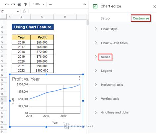Open the toolbar more options ellipsis
Viewport: 157px width, 134px height.
click(x=50, y=4)
